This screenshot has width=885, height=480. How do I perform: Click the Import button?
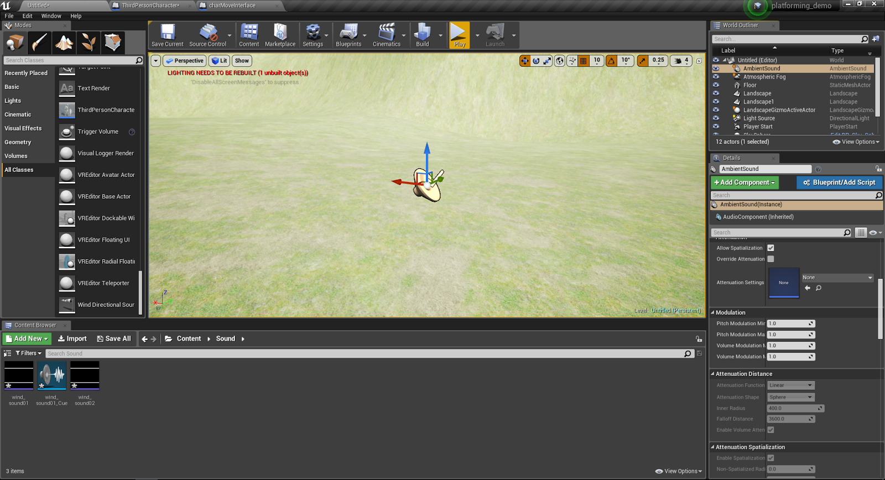tap(72, 339)
